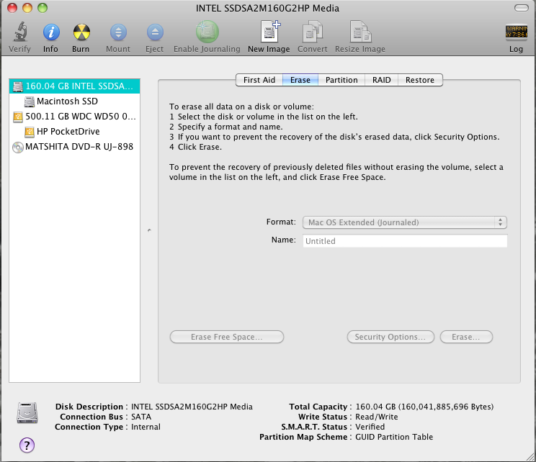
Task: Switch to the RAID tab
Action: pyautogui.click(x=382, y=80)
